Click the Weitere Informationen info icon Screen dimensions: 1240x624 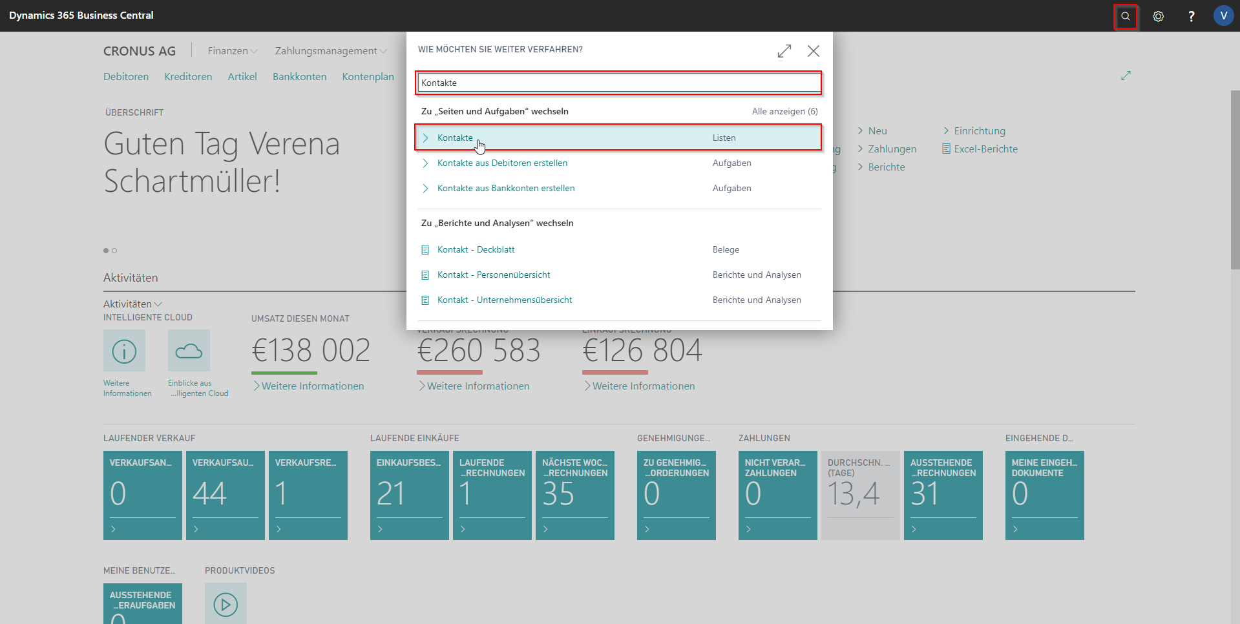[124, 351]
